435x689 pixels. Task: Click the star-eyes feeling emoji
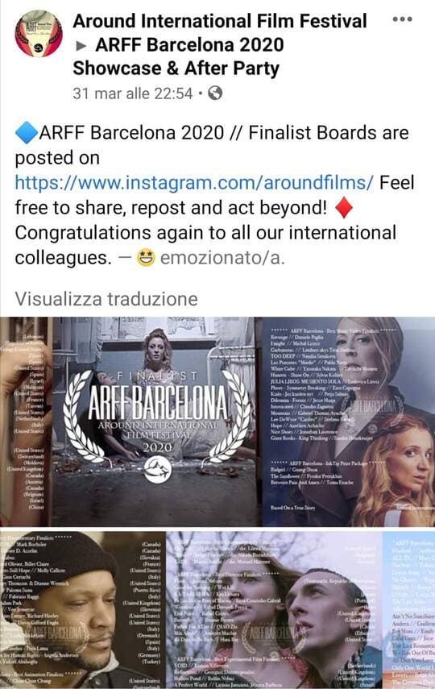pos(146,258)
